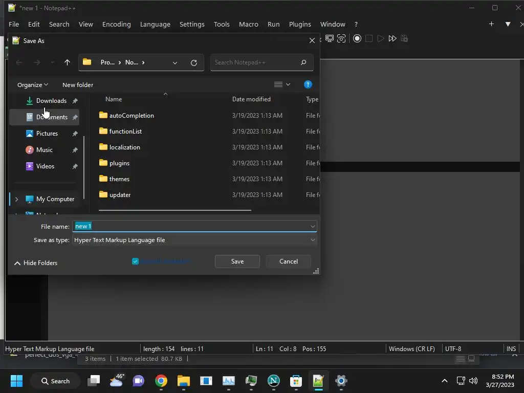Image resolution: width=524 pixels, height=393 pixels.
Task: Click the Save button
Action: tap(237, 261)
